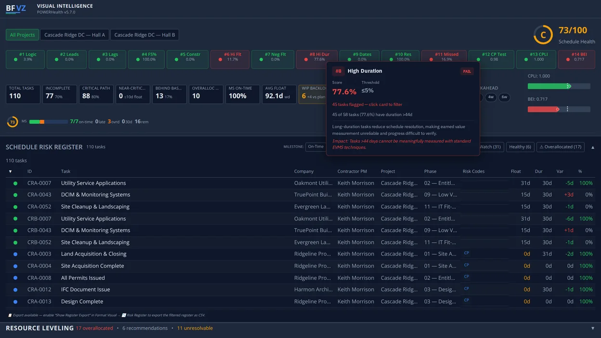Click the "45 tasks flagged" filter text
This screenshot has height=338, width=601.
point(367,104)
